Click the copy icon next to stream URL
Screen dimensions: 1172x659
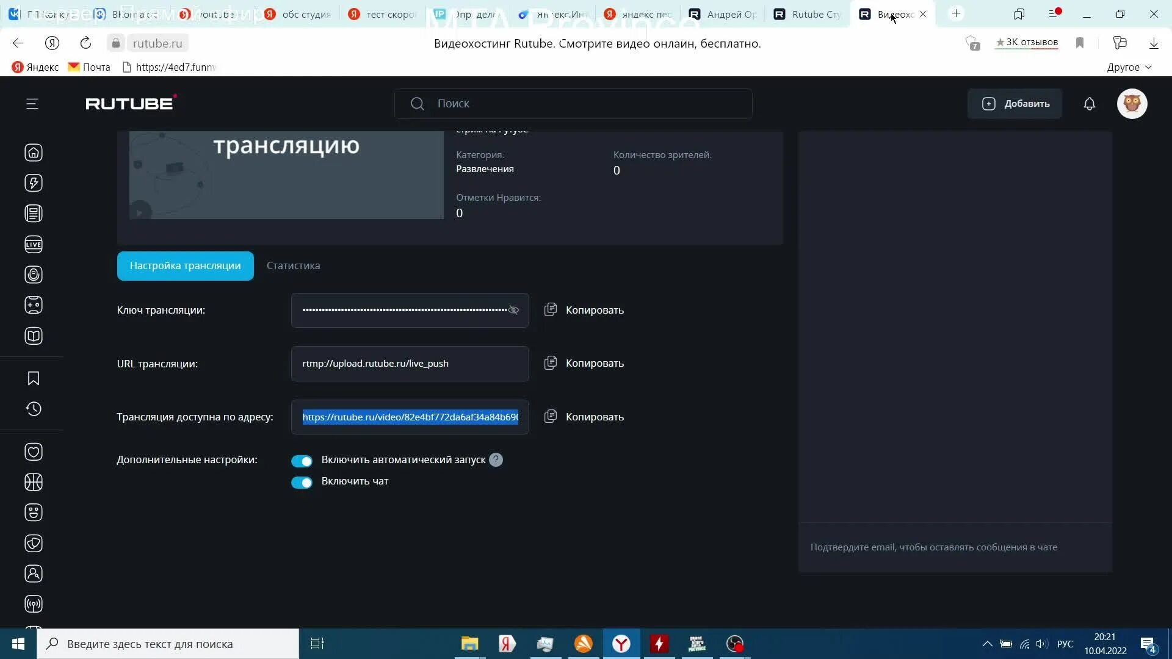coord(551,363)
